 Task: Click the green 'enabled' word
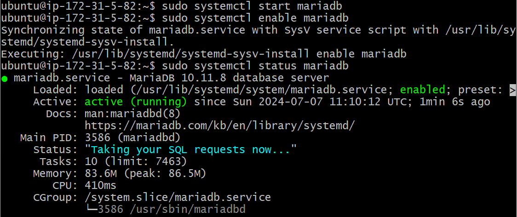[x=422, y=90]
